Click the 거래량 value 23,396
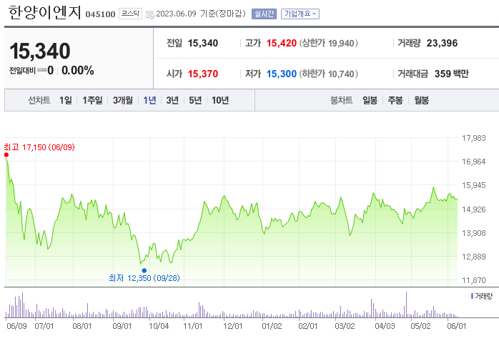Image resolution: width=499 pixels, height=341 pixels. 442,44
